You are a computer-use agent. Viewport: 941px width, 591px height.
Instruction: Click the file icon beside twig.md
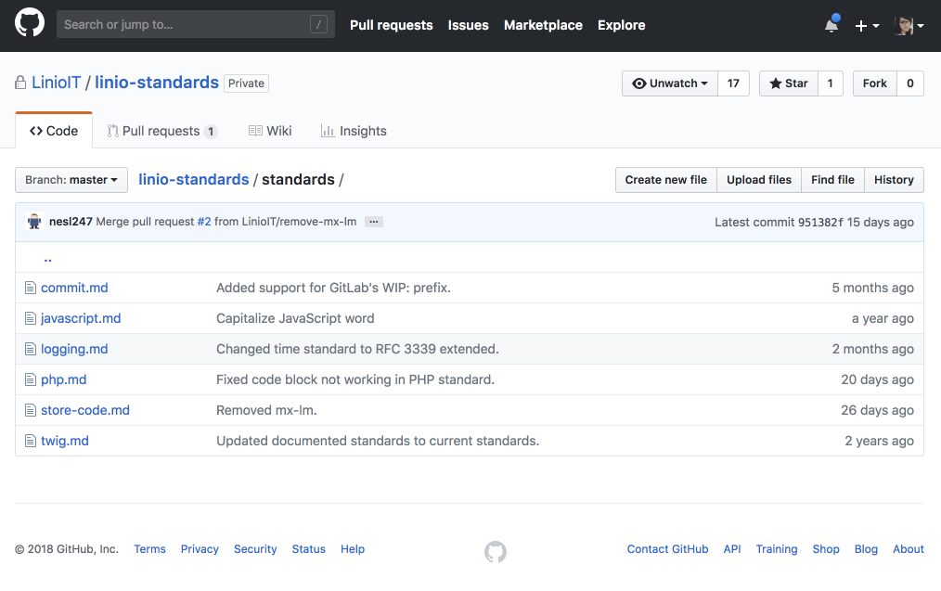pos(31,441)
